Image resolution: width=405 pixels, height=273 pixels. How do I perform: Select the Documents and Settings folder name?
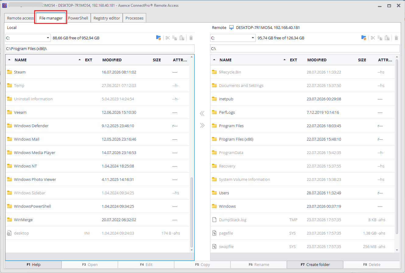pyautogui.click(x=241, y=85)
